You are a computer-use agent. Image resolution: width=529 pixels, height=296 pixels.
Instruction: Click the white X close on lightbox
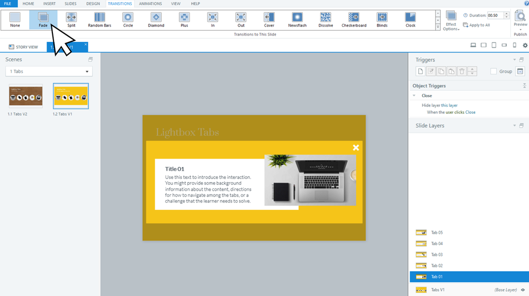356,147
